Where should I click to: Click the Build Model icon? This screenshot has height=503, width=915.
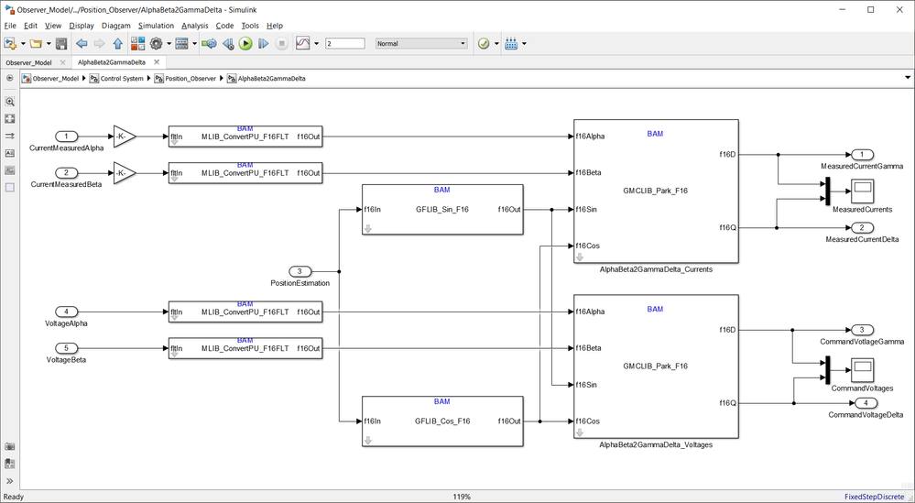511,43
